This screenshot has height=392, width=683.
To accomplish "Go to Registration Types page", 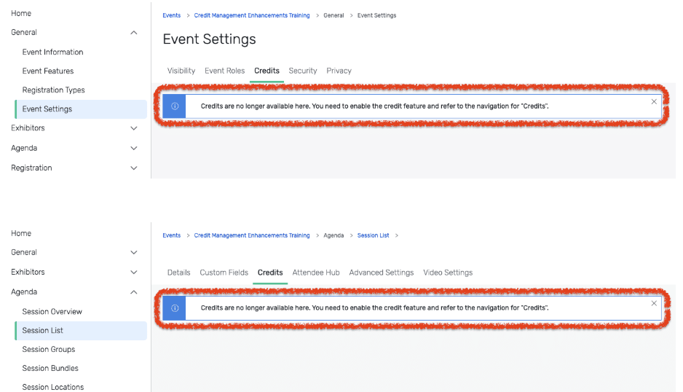I will (x=54, y=90).
